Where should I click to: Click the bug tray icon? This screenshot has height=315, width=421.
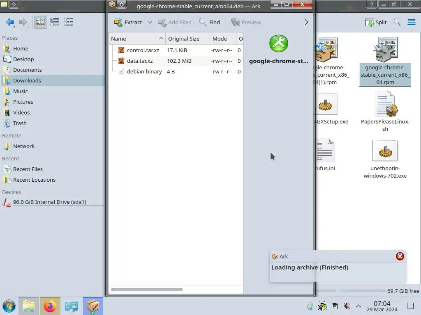[322, 306]
